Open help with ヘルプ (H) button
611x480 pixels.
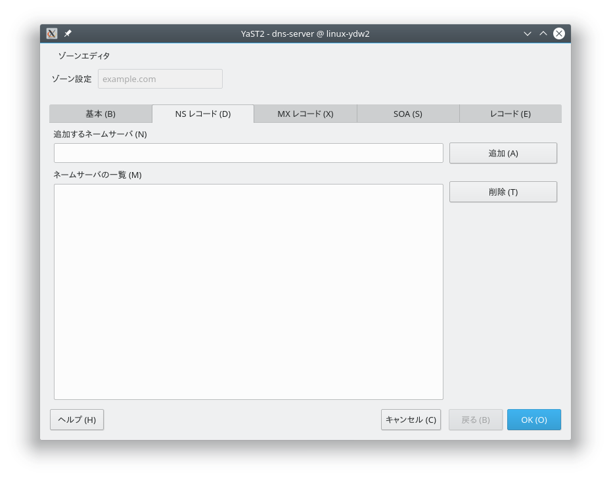click(77, 420)
